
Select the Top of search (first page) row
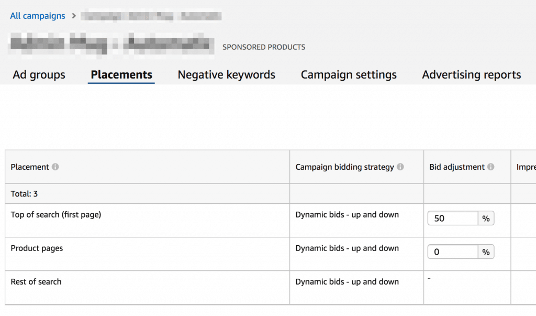(56, 215)
